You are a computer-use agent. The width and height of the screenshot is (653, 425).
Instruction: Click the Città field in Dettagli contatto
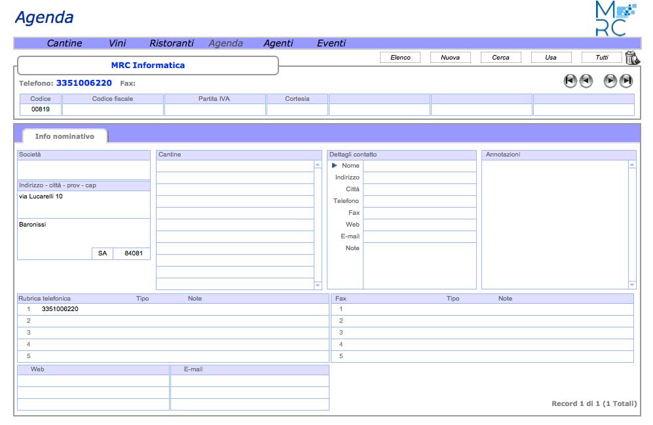point(419,189)
